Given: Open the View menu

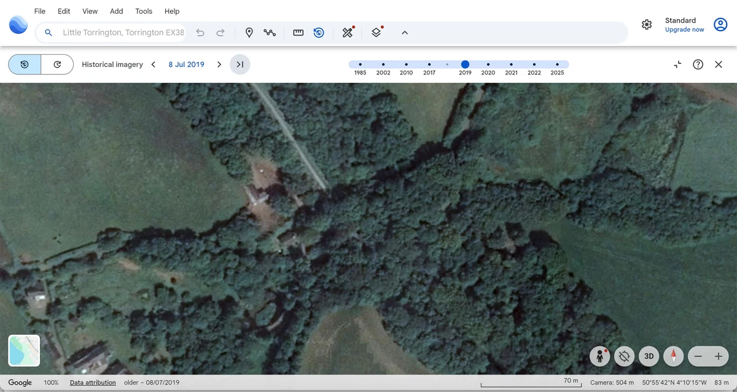Looking at the screenshot, I should click(x=90, y=11).
